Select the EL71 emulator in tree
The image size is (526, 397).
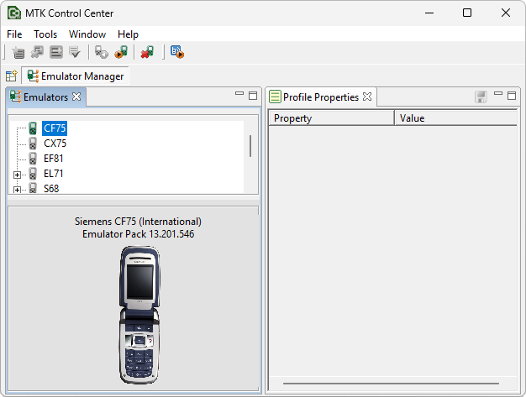click(53, 174)
